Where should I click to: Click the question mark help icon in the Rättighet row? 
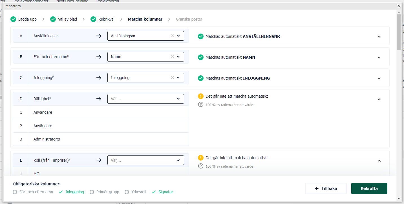pyautogui.click(x=201, y=105)
